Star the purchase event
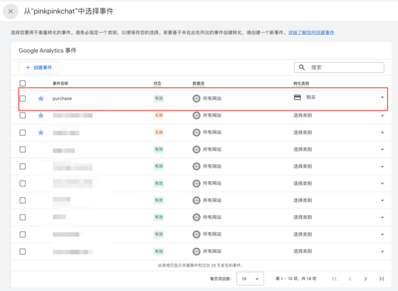398x291 pixels. [x=41, y=98]
